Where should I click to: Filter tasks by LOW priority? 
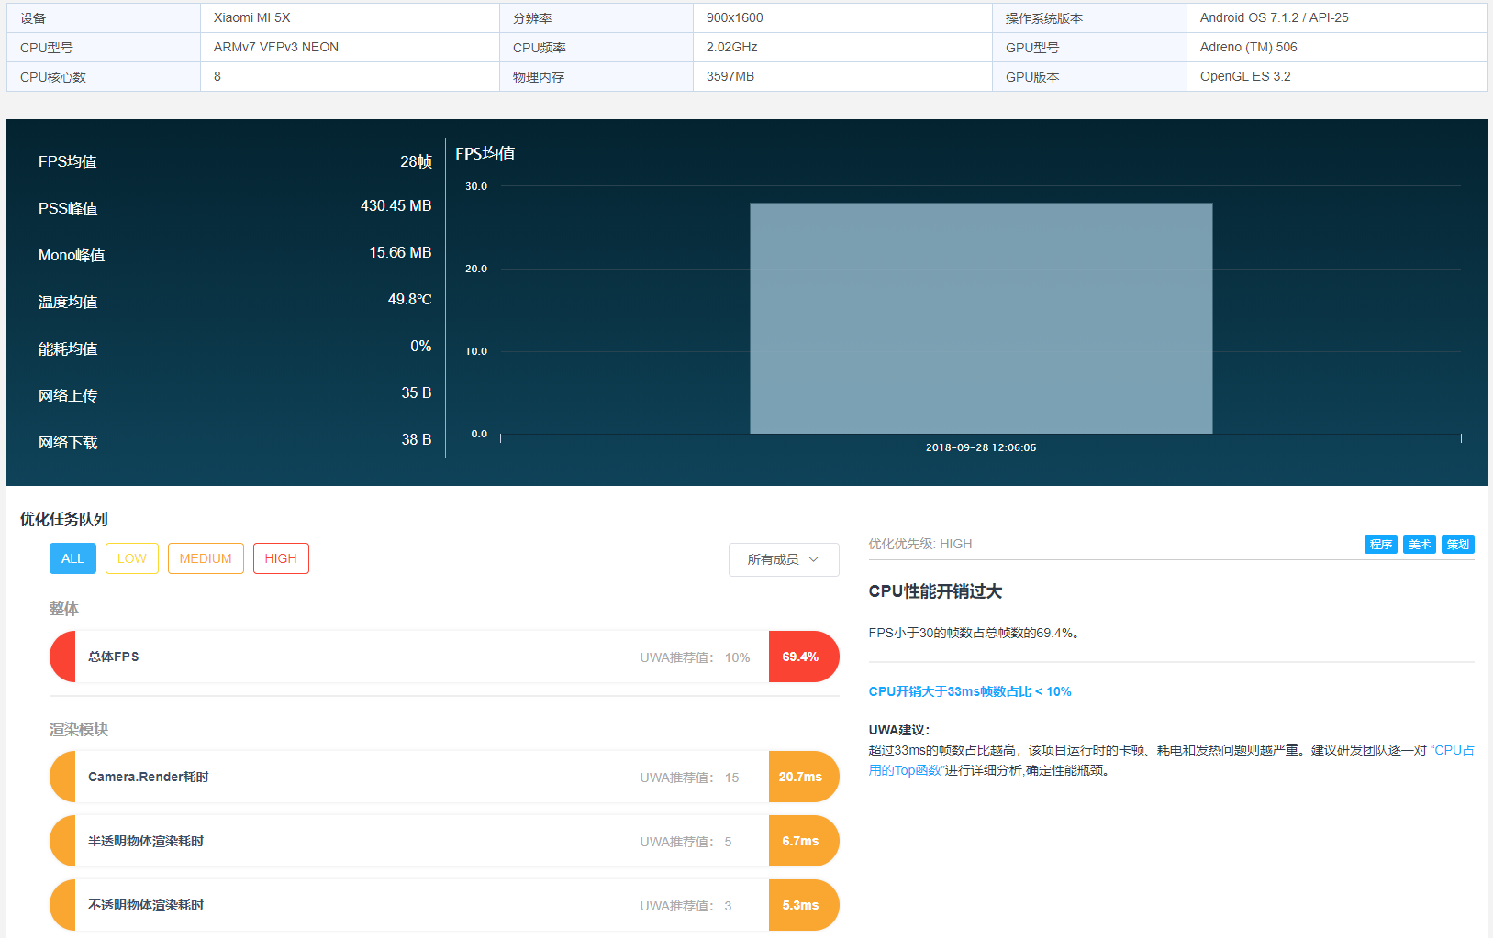coord(131,558)
